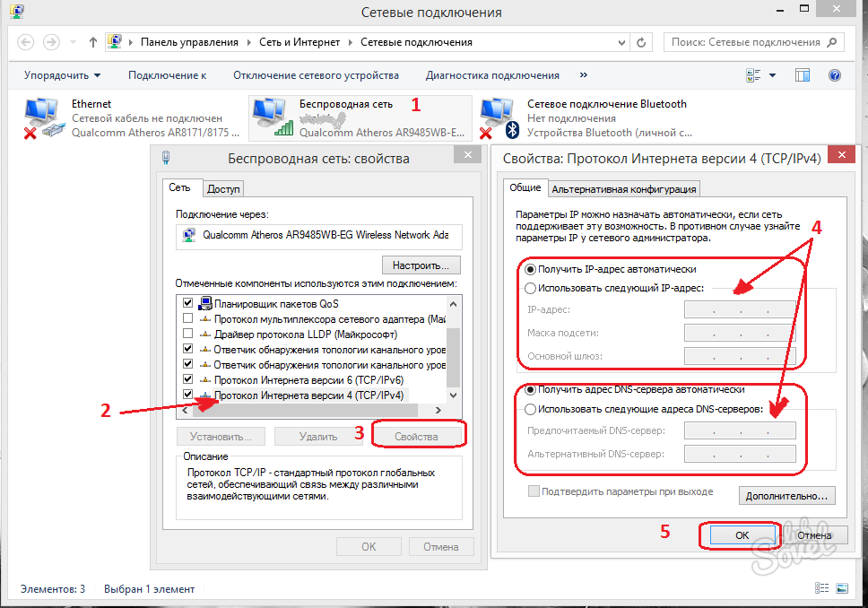This screenshot has height=608, width=868.
Task: Click Панель управления breadcrumb
Action: coord(189,42)
